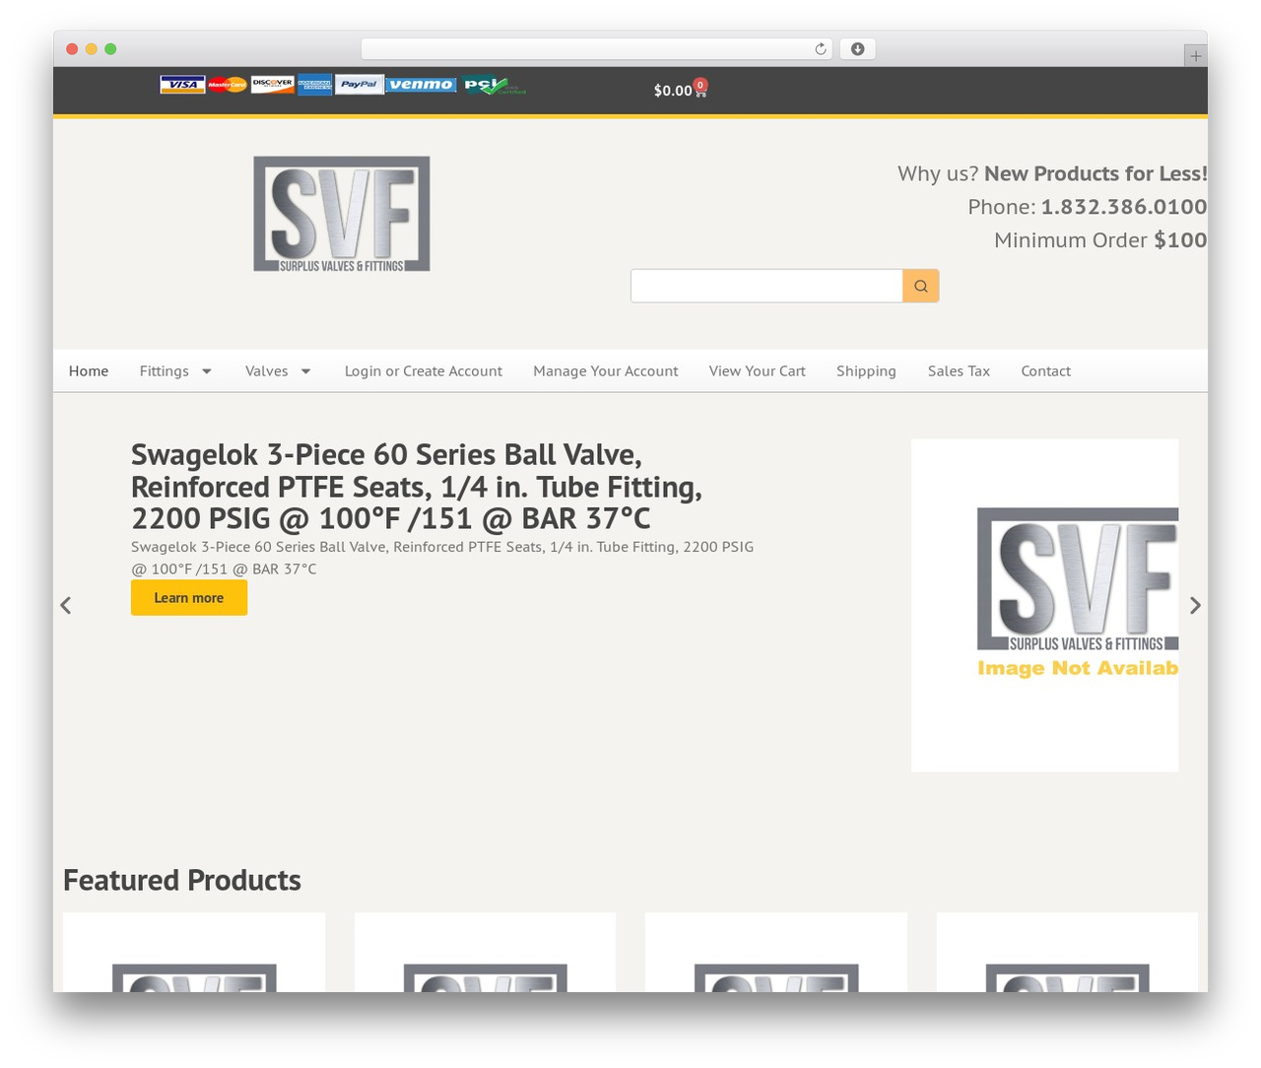1261x1068 pixels.
Task: Open Manage Your Account page
Action: pos(606,371)
